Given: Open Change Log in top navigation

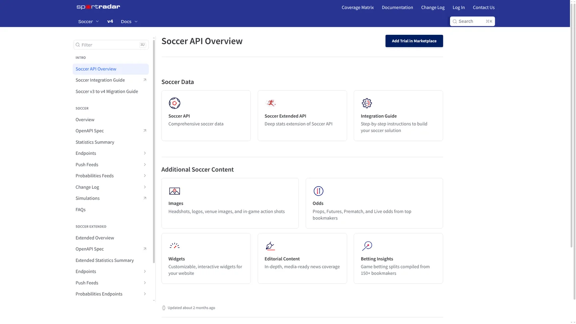Looking at the screenshot, I should click(x=433, y=7).
